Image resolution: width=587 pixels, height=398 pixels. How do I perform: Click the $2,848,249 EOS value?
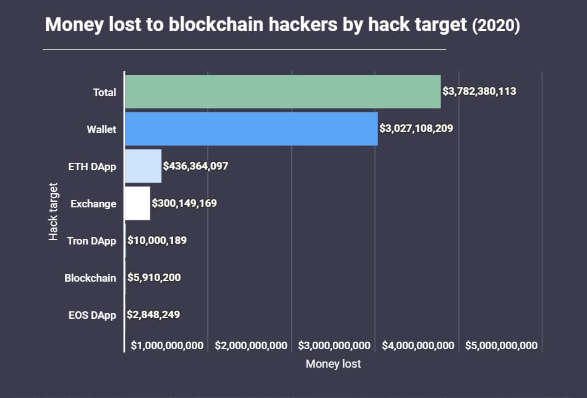point(153,314)
